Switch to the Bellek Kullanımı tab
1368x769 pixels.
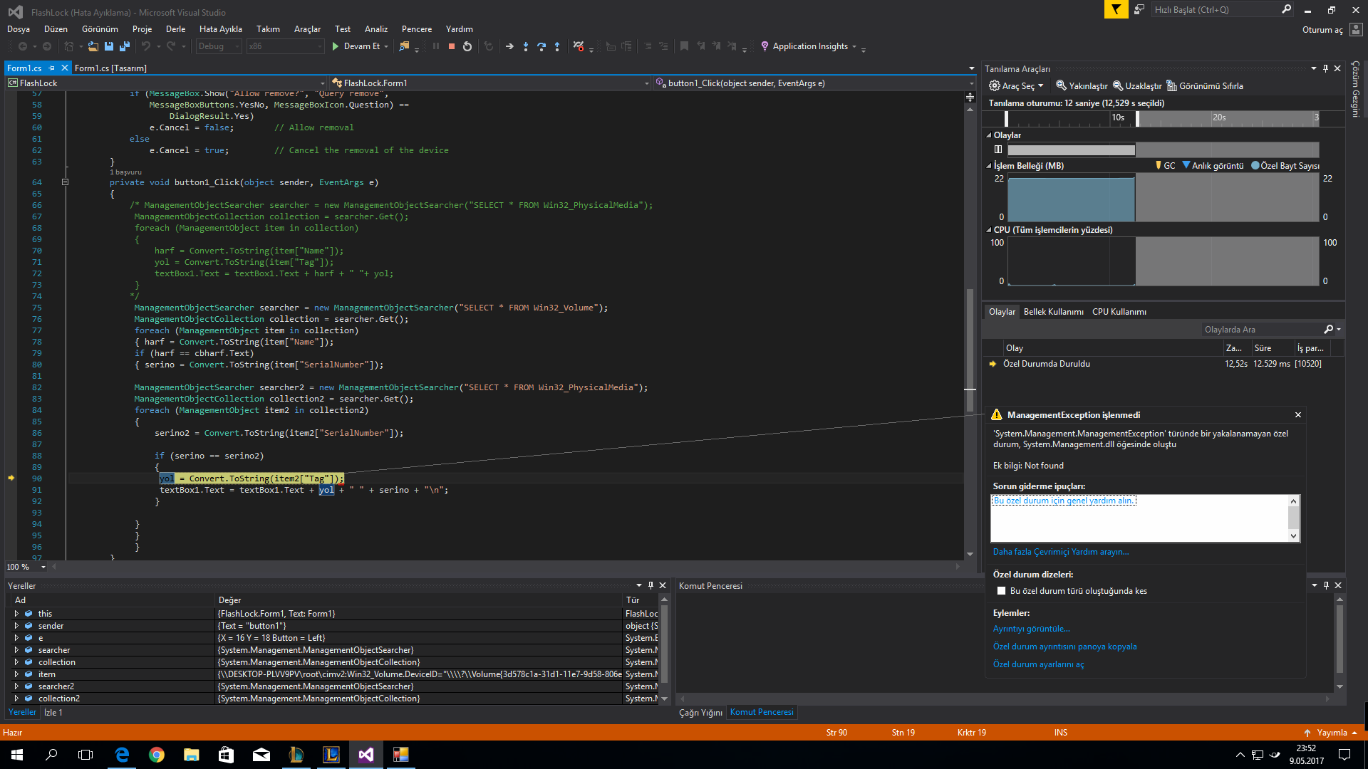pos(1053,312)
